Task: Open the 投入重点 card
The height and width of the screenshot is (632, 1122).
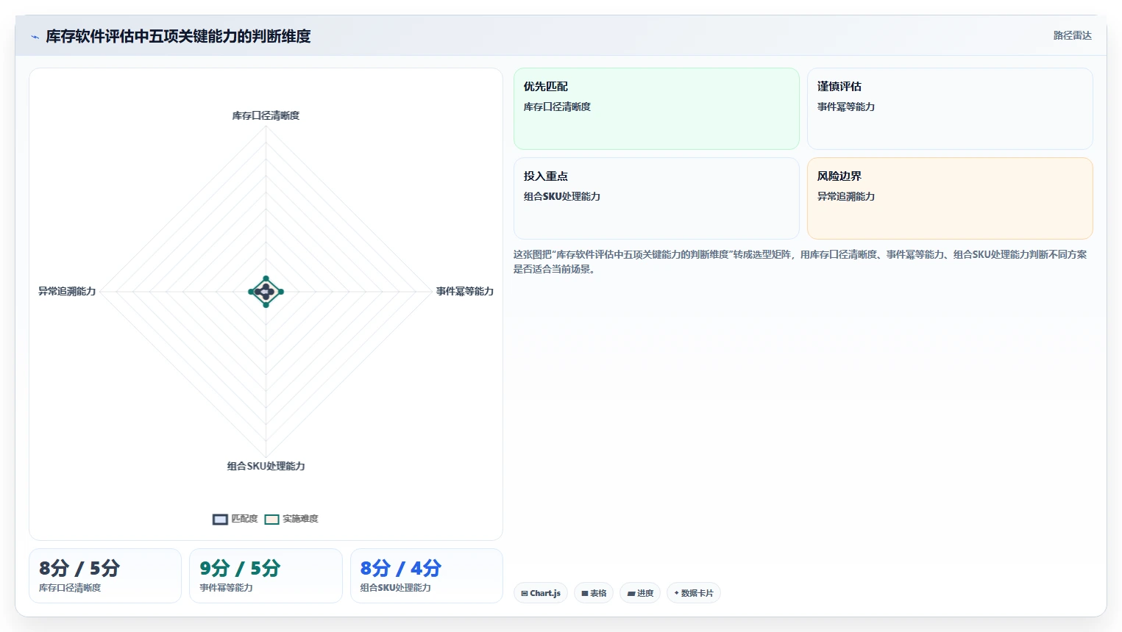Action: click(656, 198)
